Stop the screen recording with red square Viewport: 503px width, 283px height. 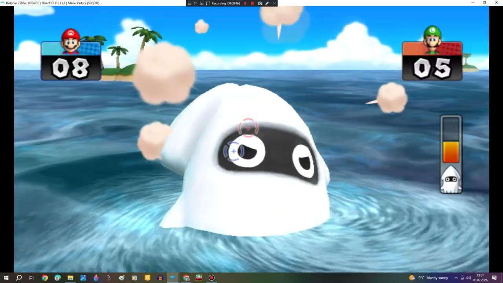252,3
